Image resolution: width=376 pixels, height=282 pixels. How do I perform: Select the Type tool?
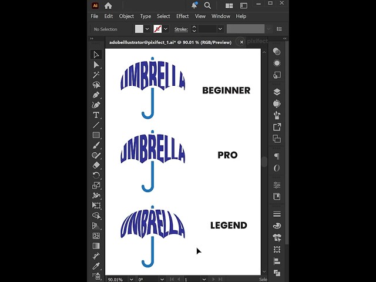click(x=96, y=115)
